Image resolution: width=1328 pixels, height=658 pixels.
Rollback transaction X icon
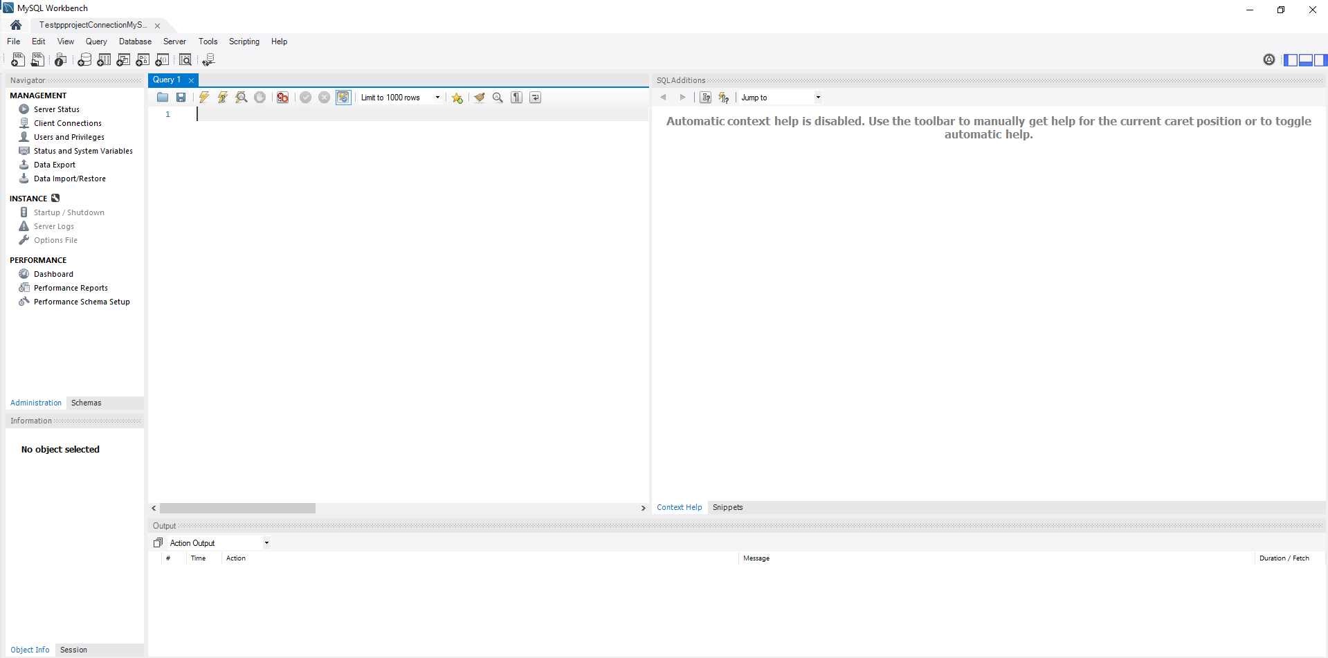pos(324,98)
